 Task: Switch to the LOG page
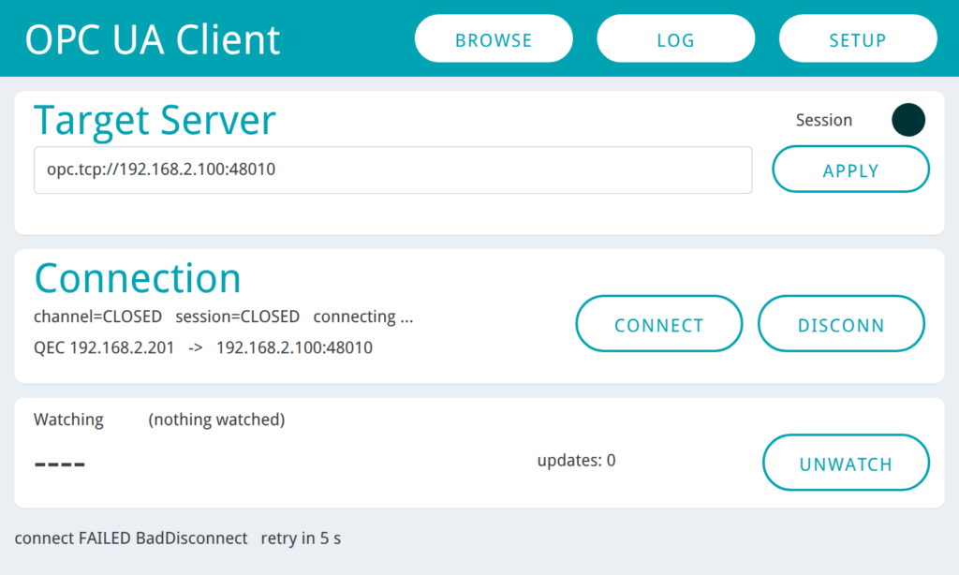click(676, 38)
